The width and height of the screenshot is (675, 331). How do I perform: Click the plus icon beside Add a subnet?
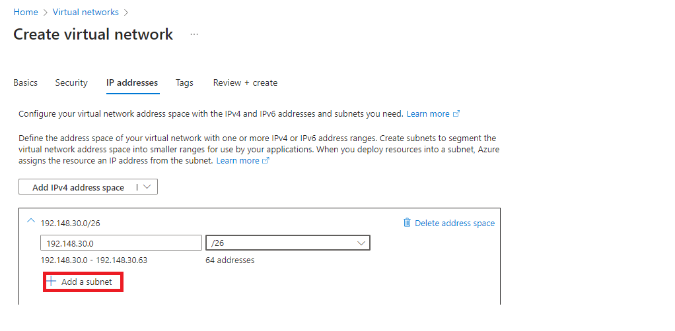coord(52,282)
